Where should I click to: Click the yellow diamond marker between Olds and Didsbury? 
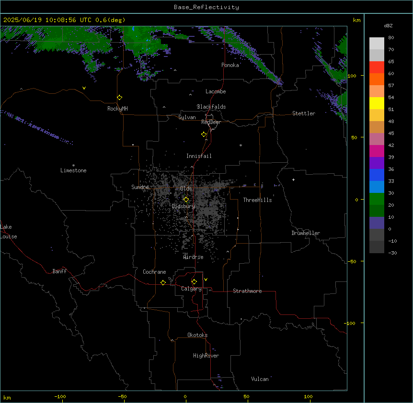pos(186,200)
